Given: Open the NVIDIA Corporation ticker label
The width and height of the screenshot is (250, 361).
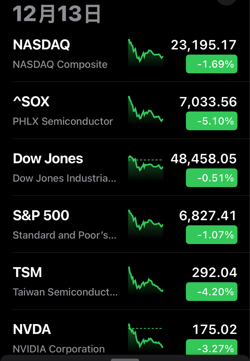Looking at the screenshot, I should click(59, 349).
